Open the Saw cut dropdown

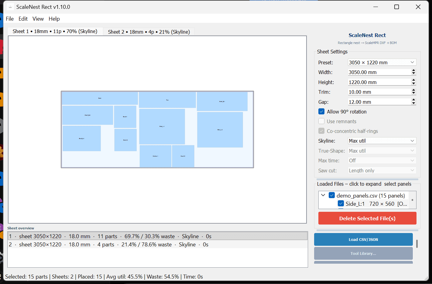click(382, 171)
